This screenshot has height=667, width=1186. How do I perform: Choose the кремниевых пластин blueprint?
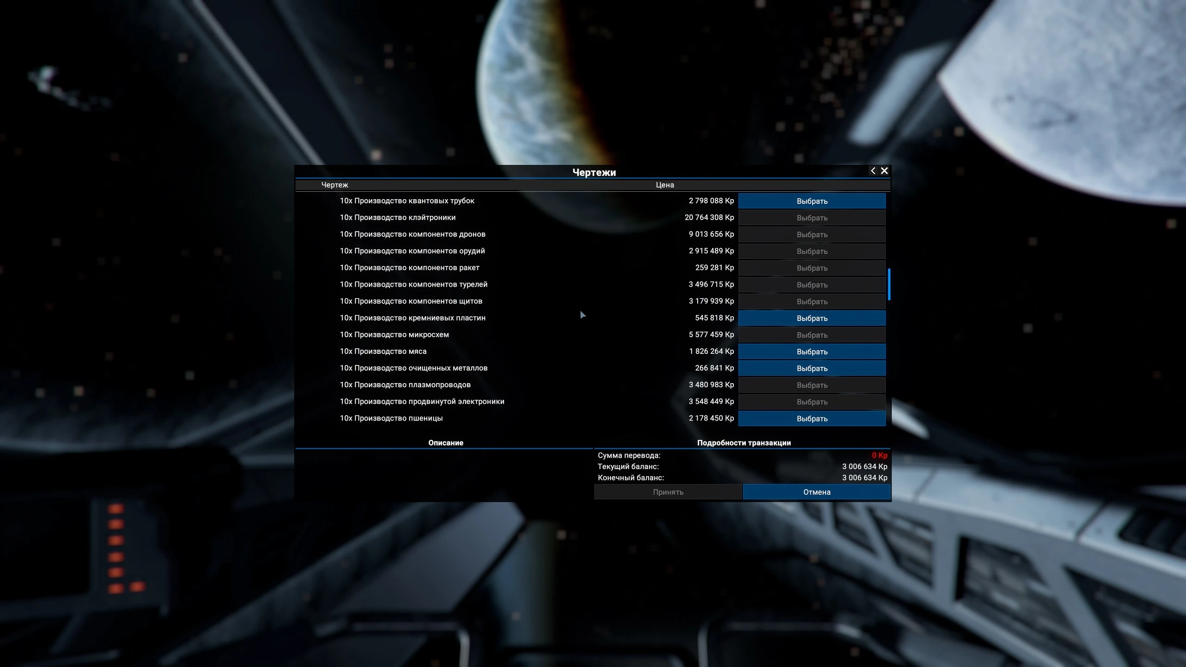tap(812, 318)
